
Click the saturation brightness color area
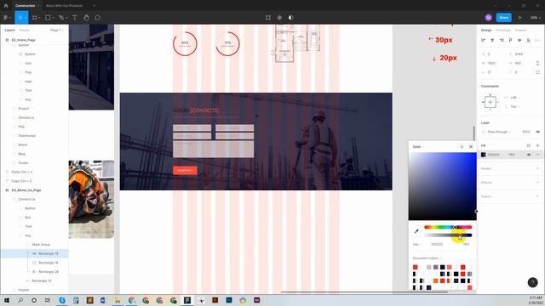[443, 187]
